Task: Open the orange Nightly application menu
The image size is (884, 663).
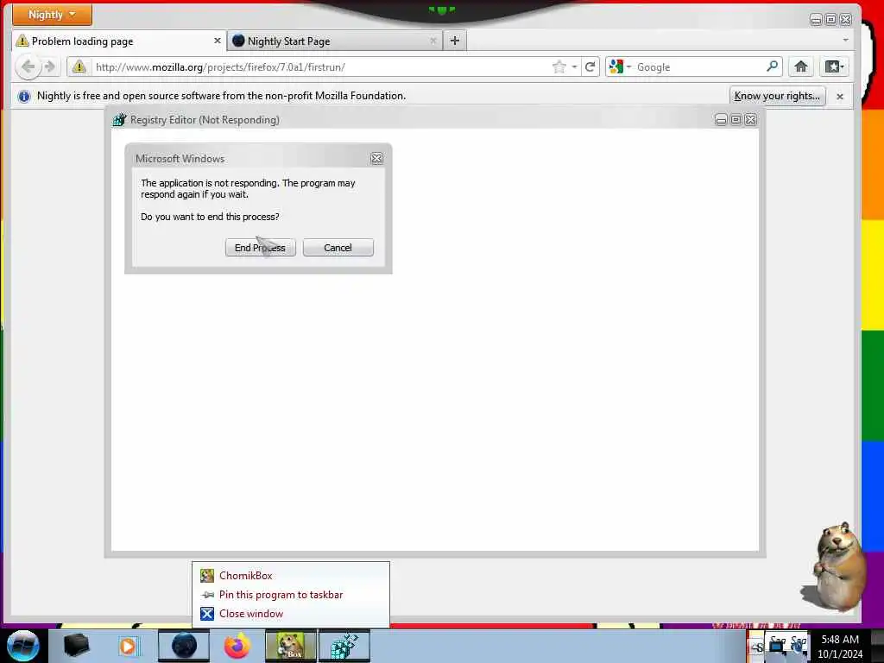Action: point(52,15)
